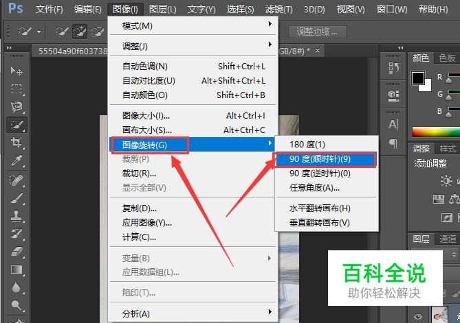460x323 pixels.
Task: Choose Flip Canvas Horizontal
Action: (327, 208)
